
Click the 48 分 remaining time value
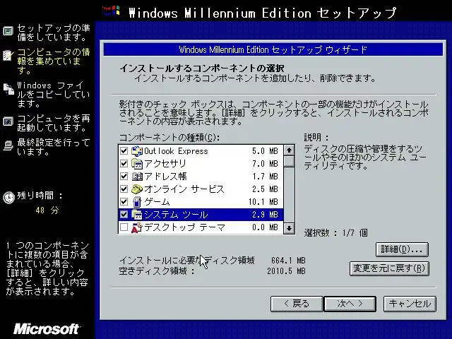(x=47, y=210)
